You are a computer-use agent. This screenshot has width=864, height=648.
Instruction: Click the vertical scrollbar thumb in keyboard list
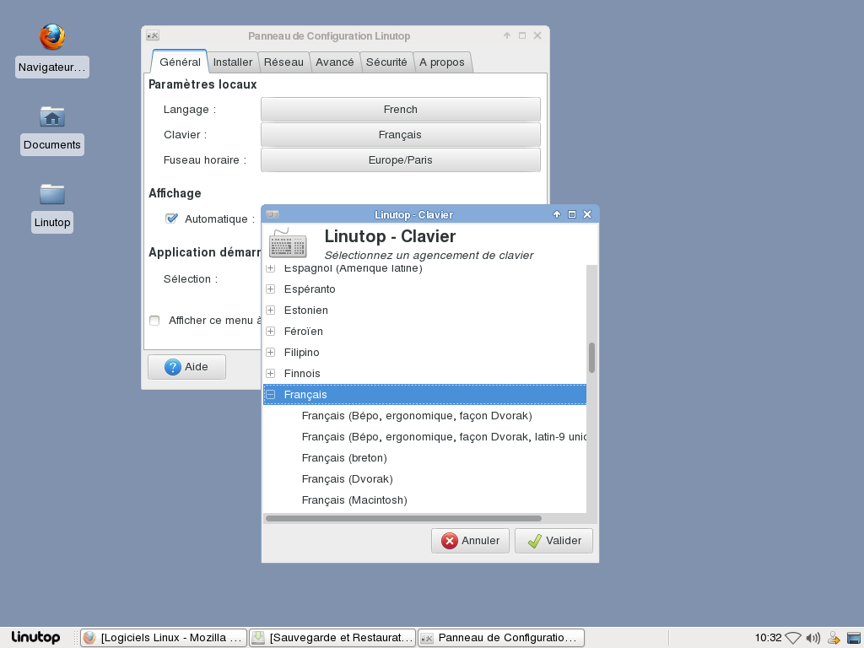tap(591, 358)
